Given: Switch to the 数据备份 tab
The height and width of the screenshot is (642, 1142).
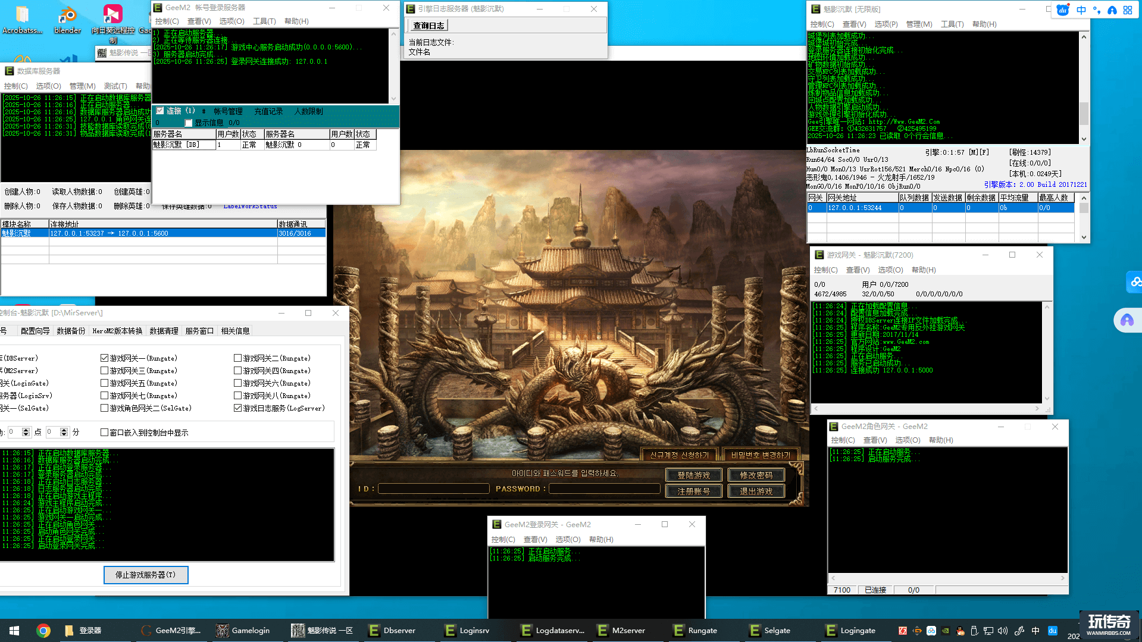Looking at the screenshot, I should 71,331.
